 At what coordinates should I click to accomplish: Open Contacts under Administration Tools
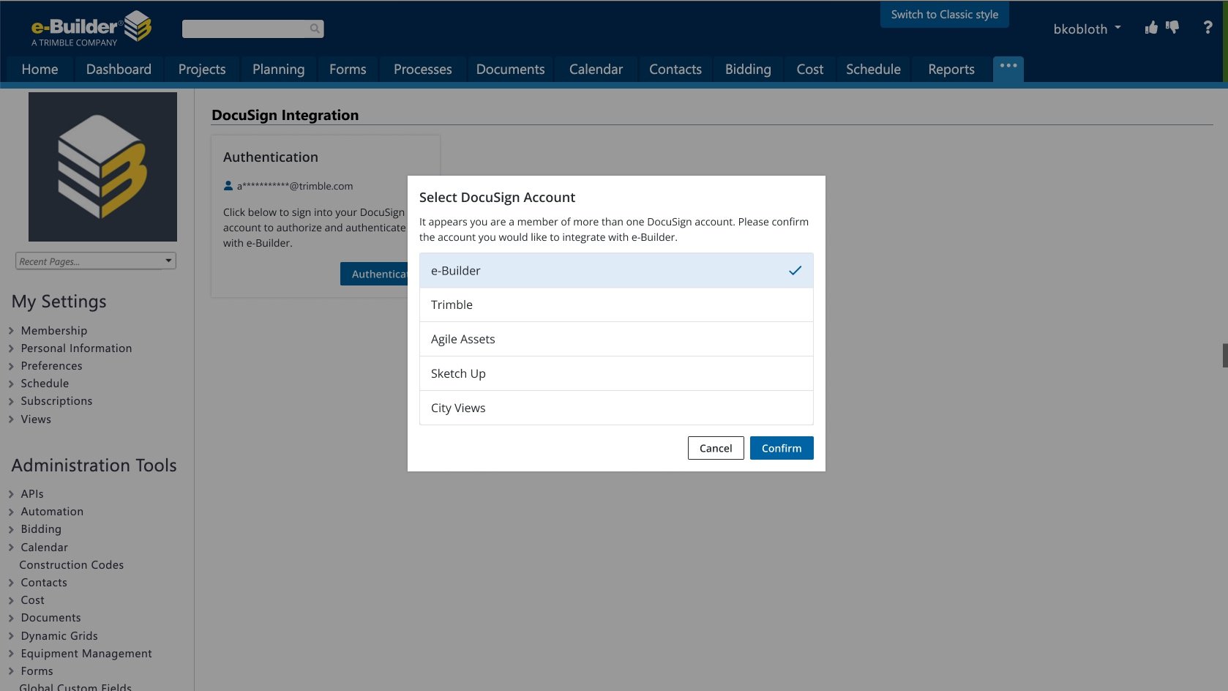coord(44,583)
